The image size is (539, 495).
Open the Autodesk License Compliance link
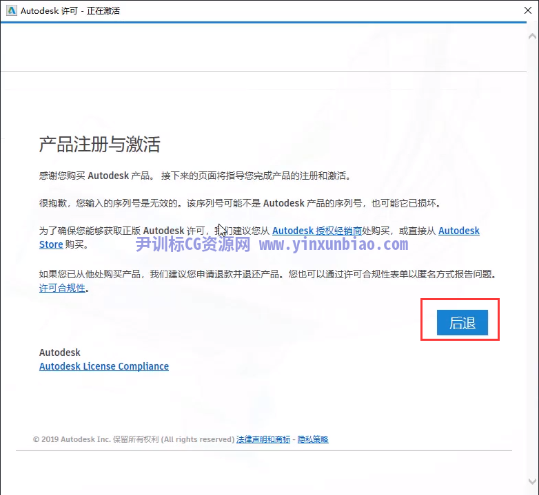[104, 366]
